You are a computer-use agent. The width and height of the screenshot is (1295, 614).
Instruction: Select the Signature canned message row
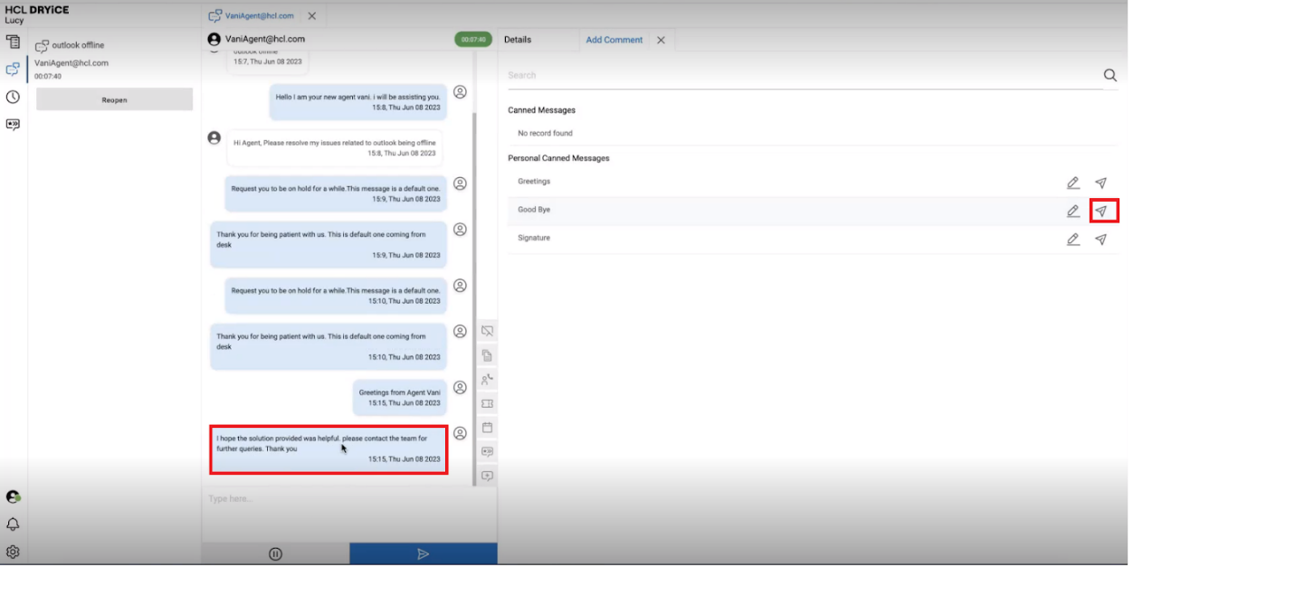pos(813,240)
